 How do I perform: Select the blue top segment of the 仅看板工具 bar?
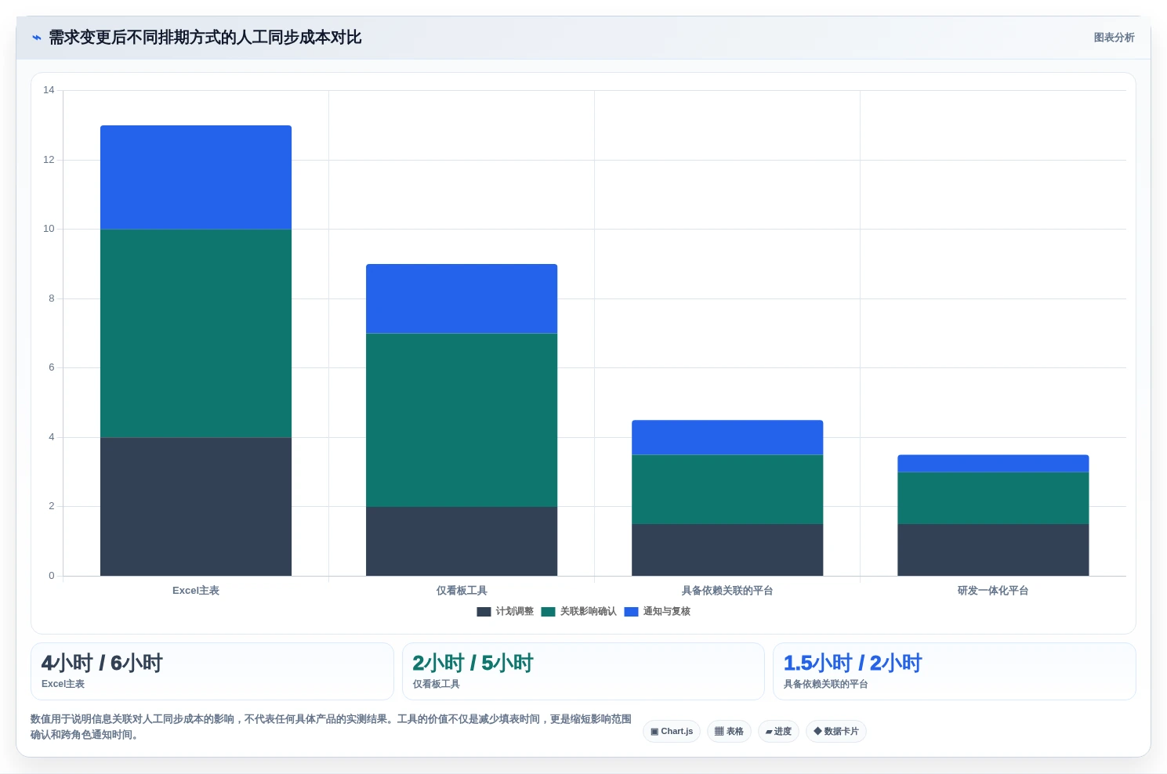coord(462,298)
